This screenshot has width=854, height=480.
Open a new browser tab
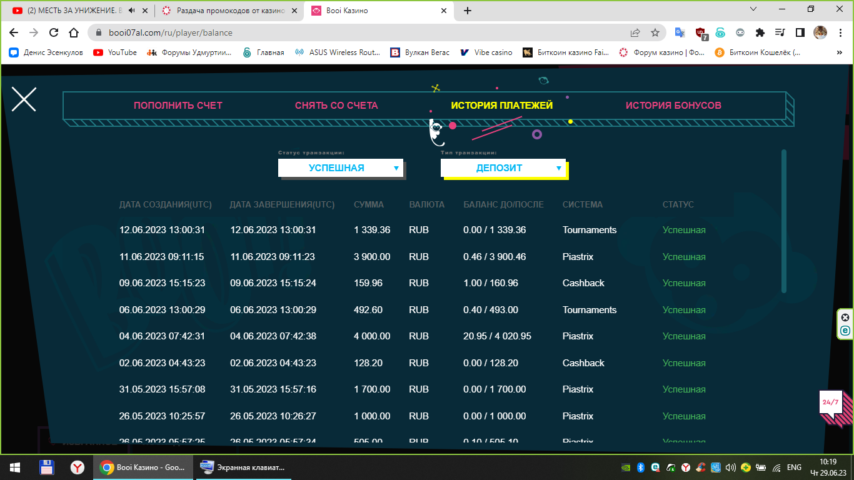[x=468, y=11]
